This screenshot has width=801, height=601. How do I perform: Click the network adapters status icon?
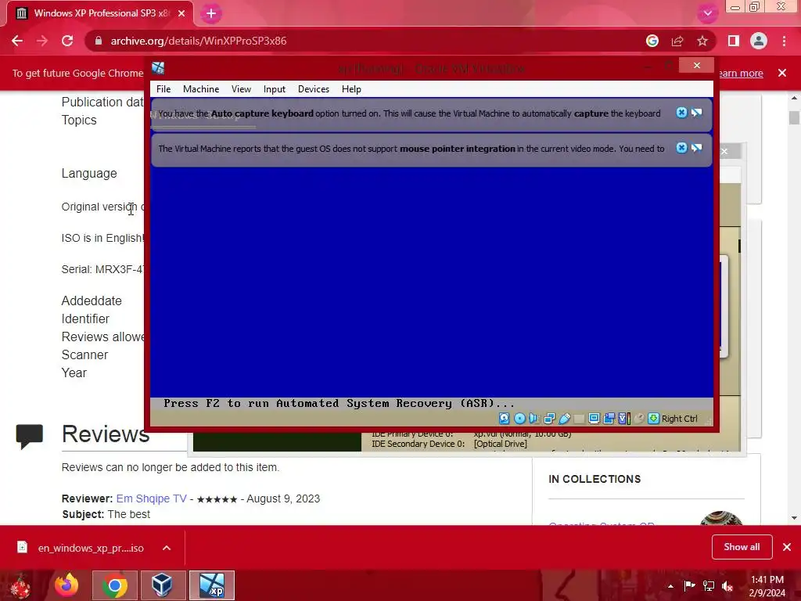click(549, 419)
